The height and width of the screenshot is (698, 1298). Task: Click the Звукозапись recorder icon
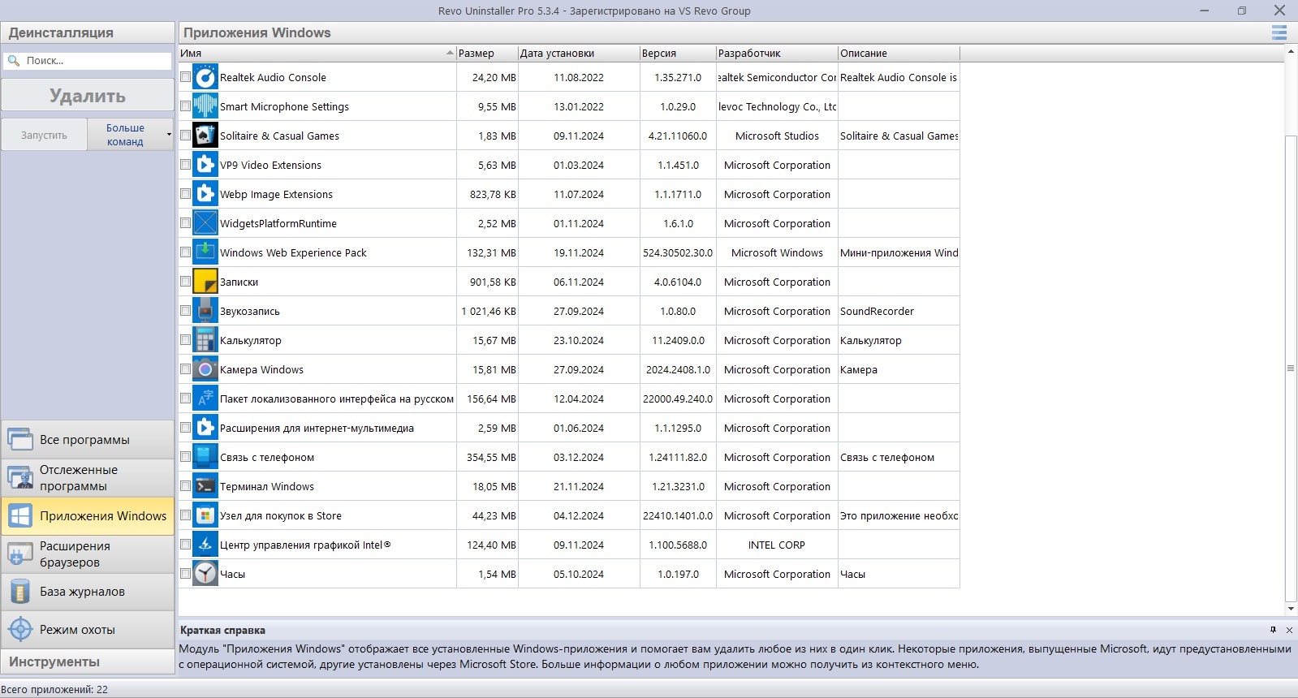(x=205, y=311)
